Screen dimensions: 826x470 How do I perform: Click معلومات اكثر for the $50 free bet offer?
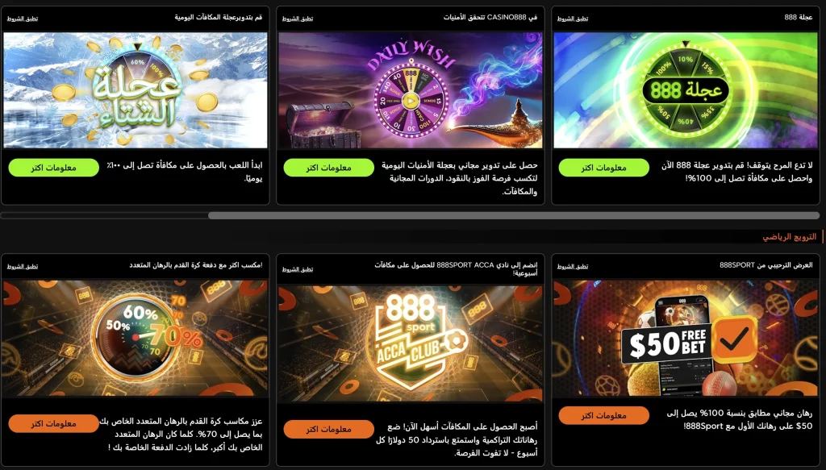(603, 415)
